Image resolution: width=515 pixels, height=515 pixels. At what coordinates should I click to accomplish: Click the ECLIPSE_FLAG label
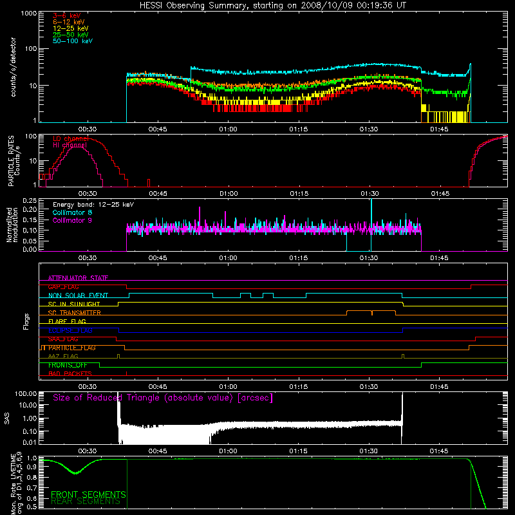70,330
